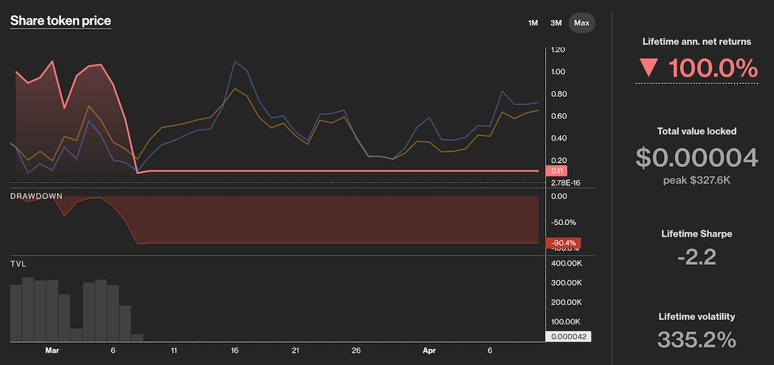Click the 0.80 price axis label

pyautogui.click(x=559, y=94)
